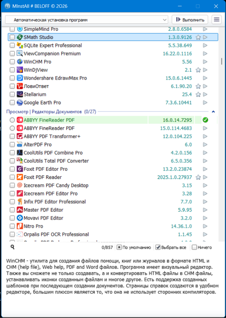The width and height of the screenshot is (226, 318).
Task: Click the ЛовиОтвет program icon
Action: (x=20, y=86)
